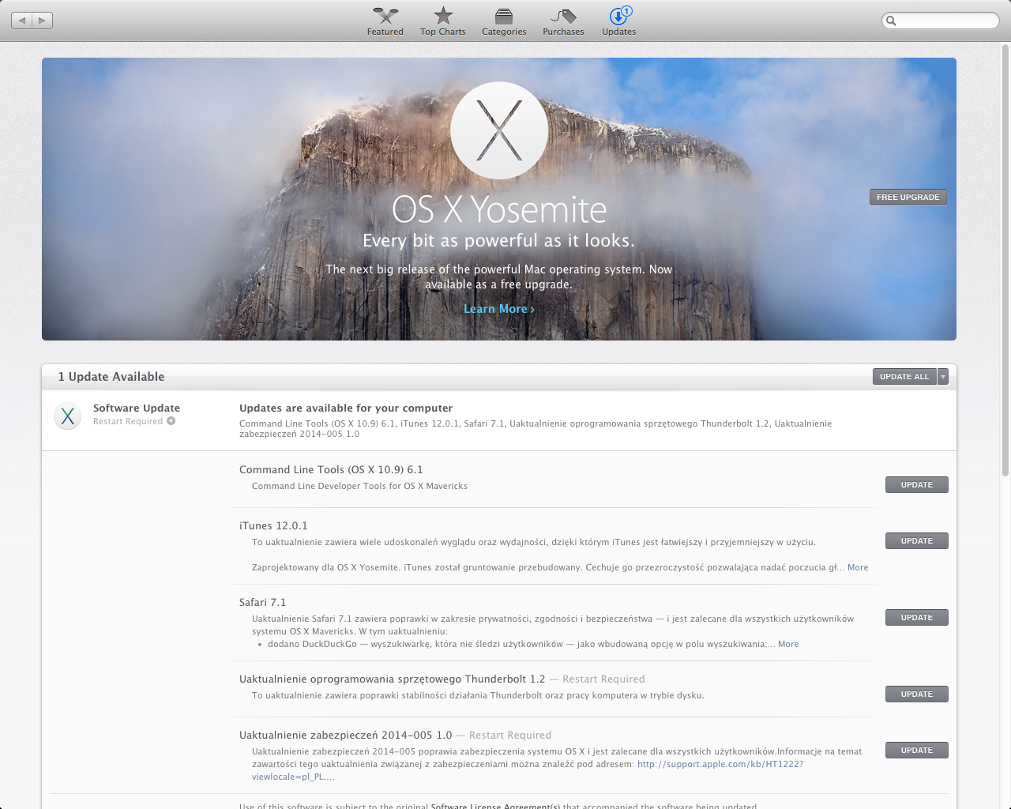Open the Software License Agreement(s) link
This screenshot has width=1011, height=809.
[x=495, y=806]
